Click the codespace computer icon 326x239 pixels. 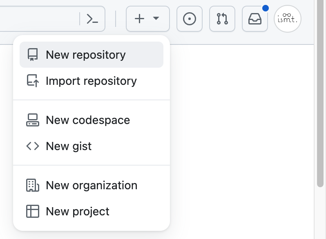point(33,120)
